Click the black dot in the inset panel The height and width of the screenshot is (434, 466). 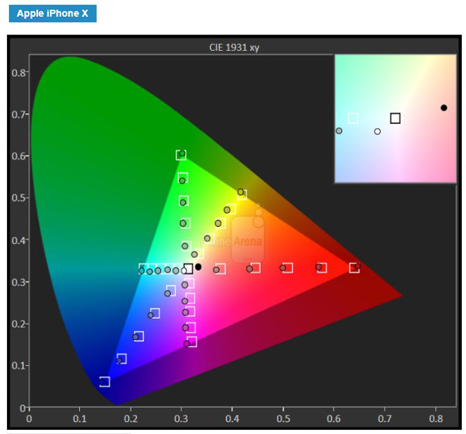[x=443, y=107]
